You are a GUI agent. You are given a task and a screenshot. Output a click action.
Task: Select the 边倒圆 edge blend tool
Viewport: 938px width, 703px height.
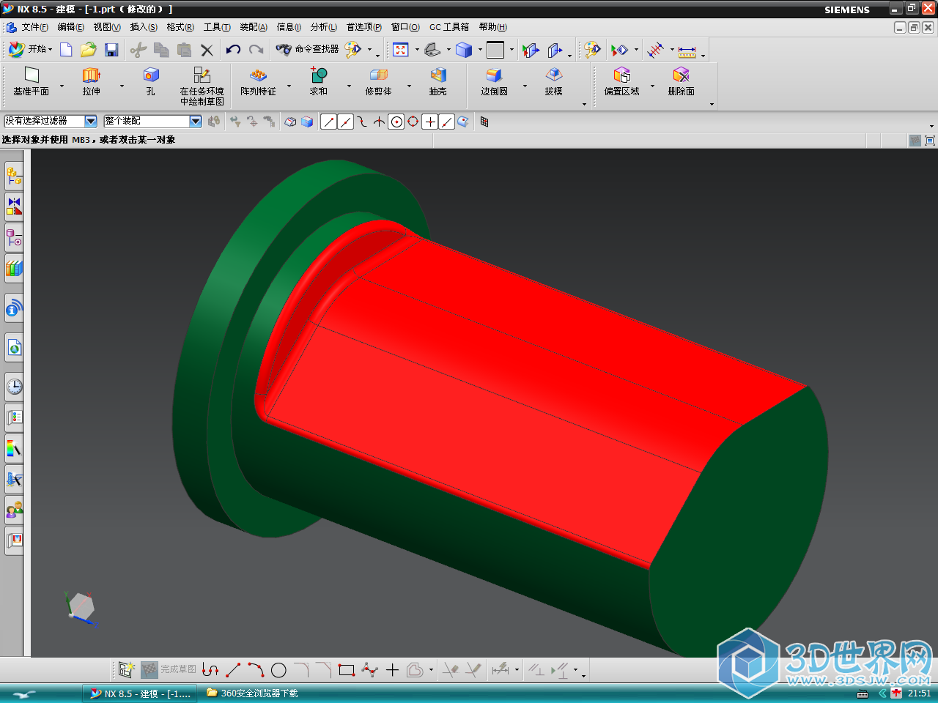(x=494, y=81)
